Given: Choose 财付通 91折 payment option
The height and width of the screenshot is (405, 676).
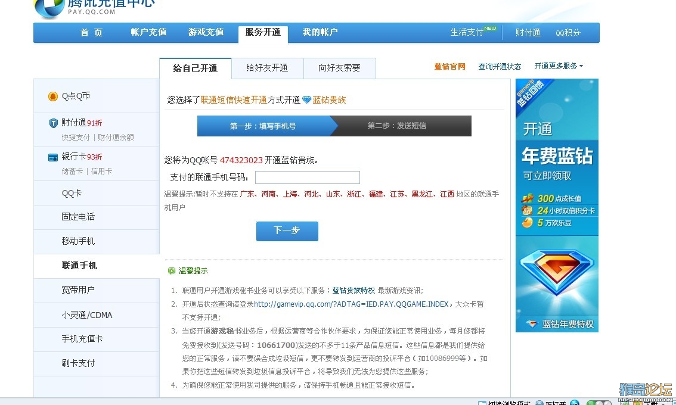Looking at the screenshot, I should [x=82, y=123].
